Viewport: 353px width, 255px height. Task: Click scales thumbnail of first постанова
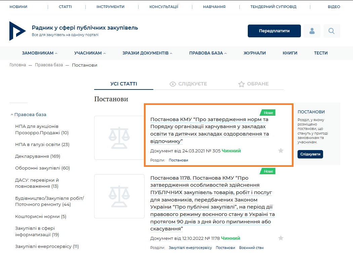tap(119, 138)
